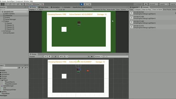The width and height of the screenshot is (176, 99).
Task: Open the InputActions tab
Action: [x=82, y=7]
